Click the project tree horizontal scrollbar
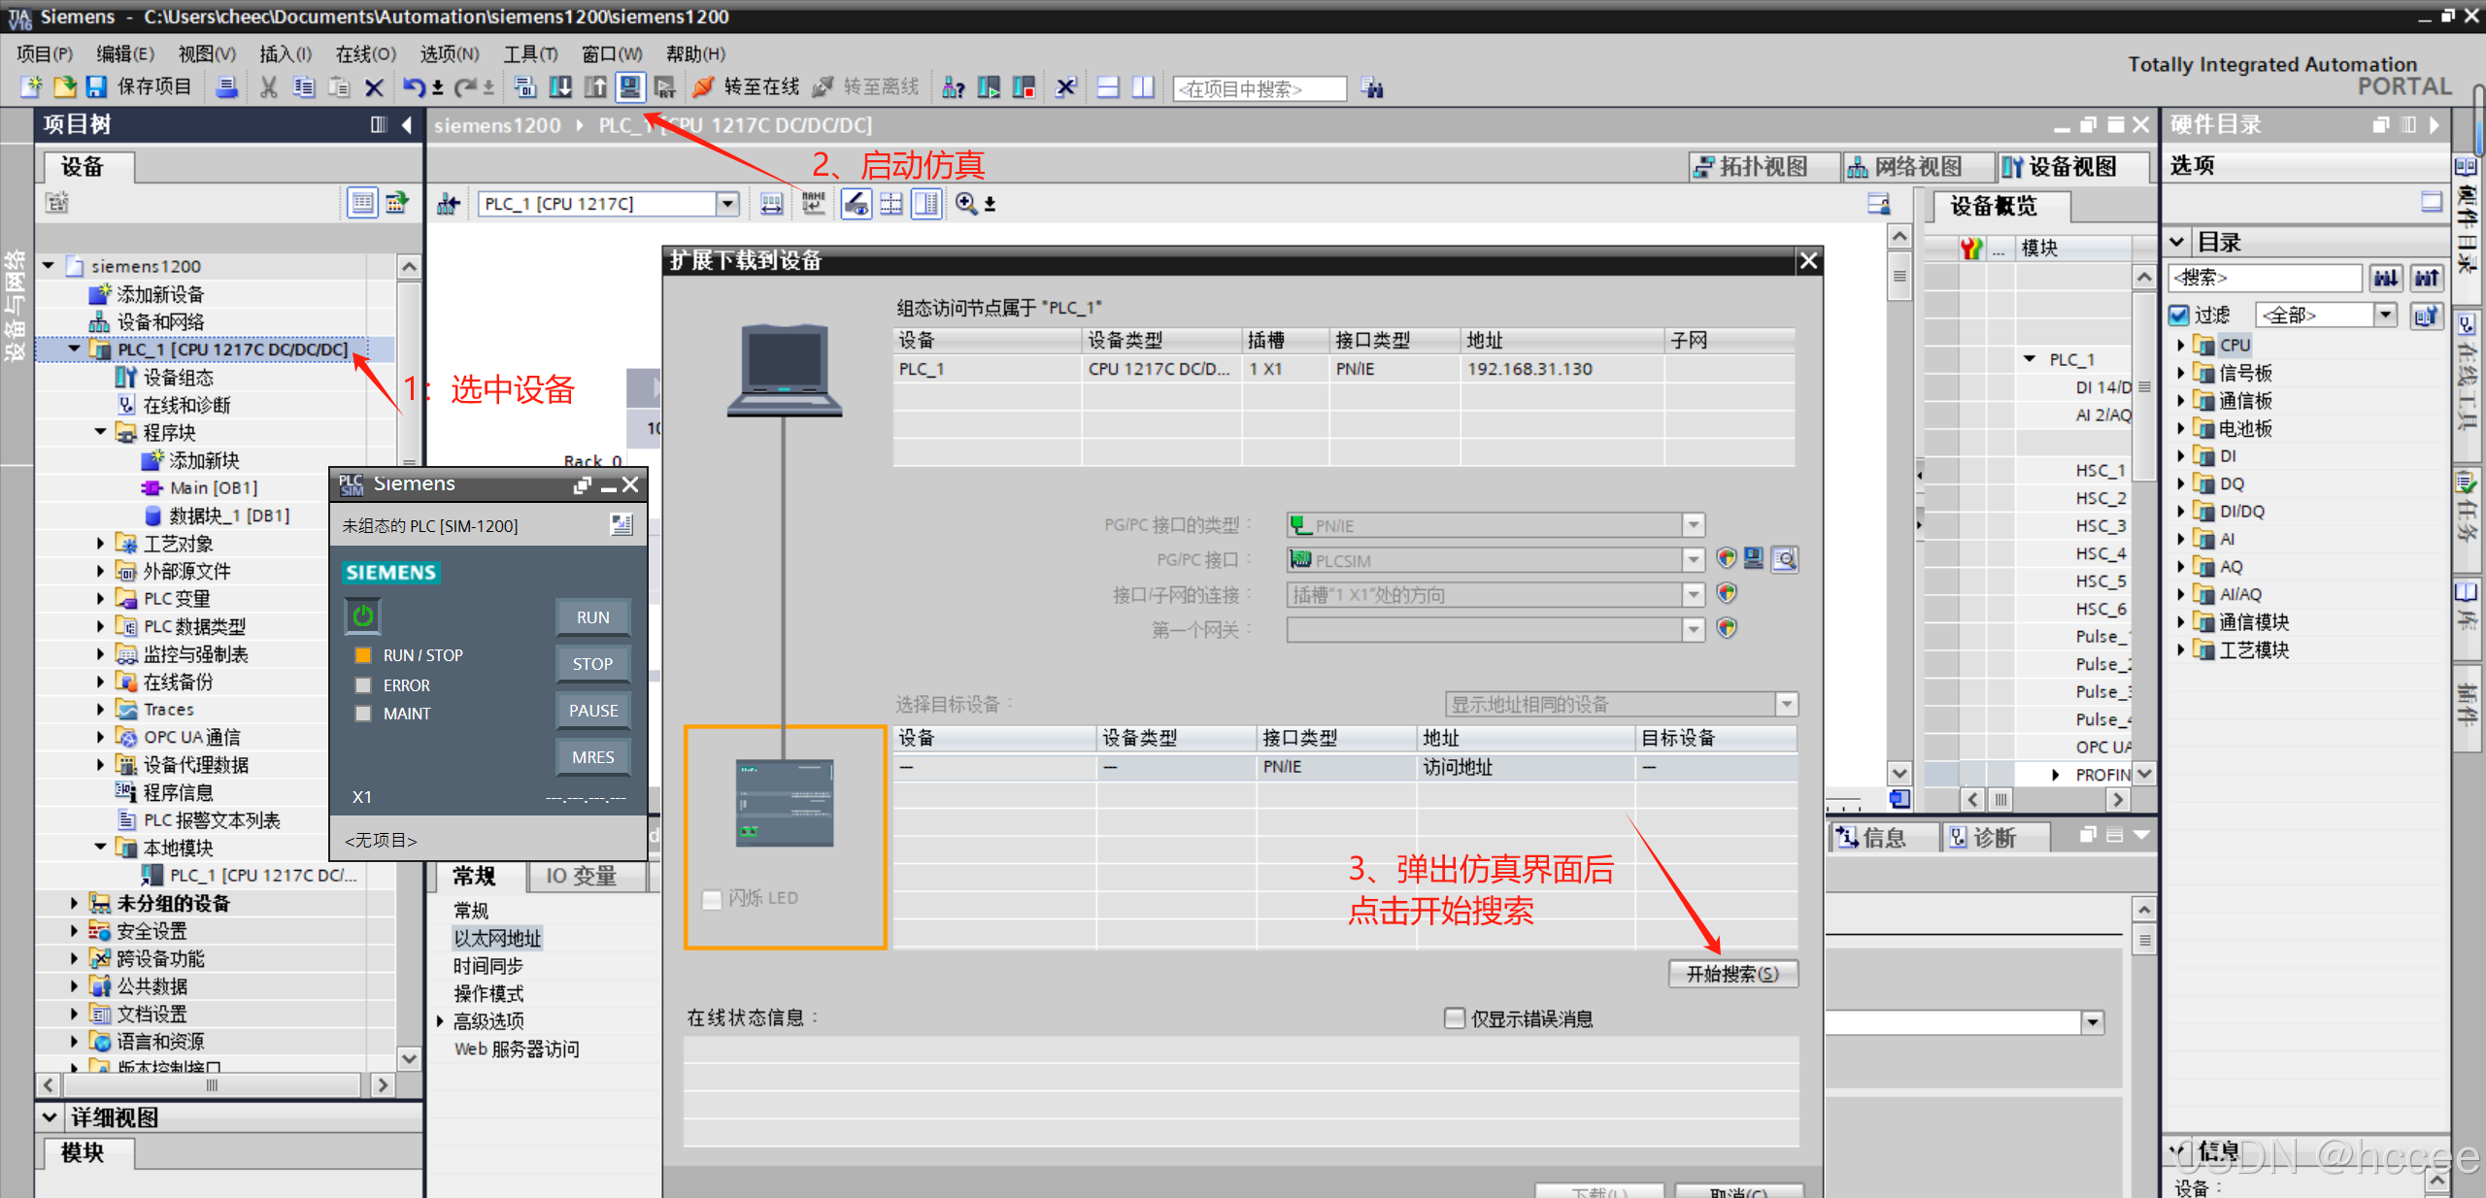 coord(212,1084)
